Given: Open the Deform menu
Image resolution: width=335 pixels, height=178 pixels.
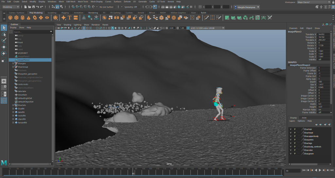Looking at the screenshot, I should 127,2.
